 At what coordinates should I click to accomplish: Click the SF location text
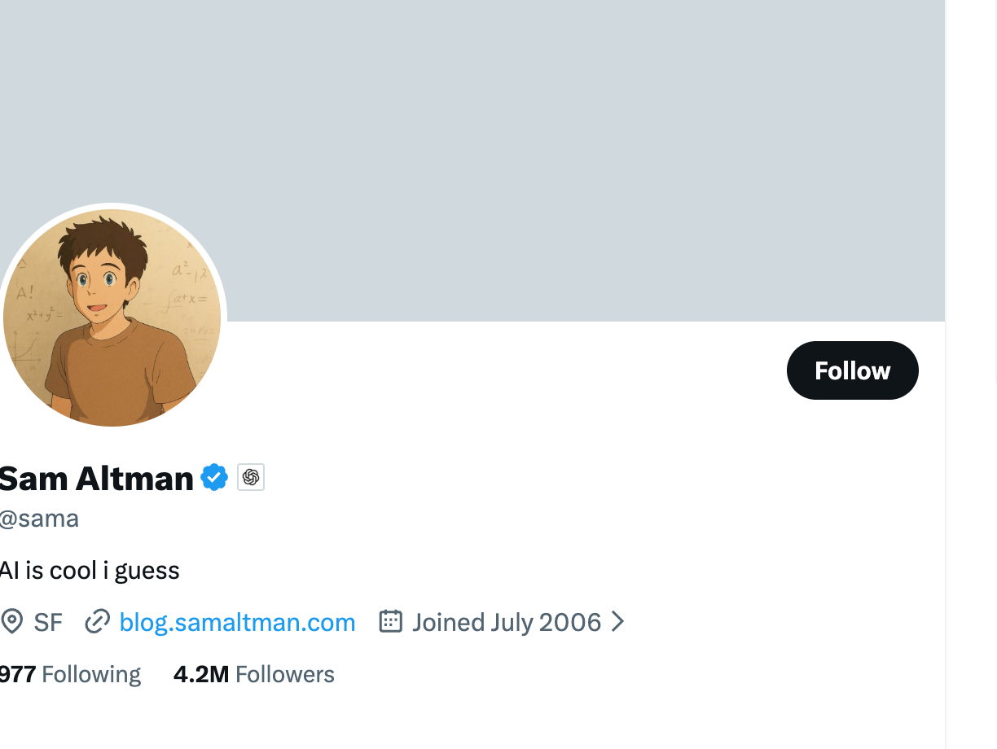(48, 622)
